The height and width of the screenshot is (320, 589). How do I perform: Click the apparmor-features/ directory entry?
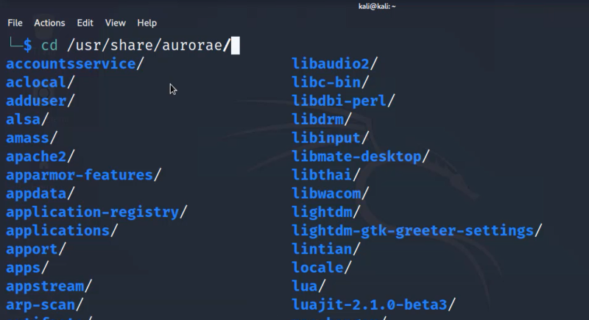point(84,175)
